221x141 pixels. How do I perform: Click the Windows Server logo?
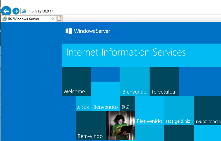[88, 31]
